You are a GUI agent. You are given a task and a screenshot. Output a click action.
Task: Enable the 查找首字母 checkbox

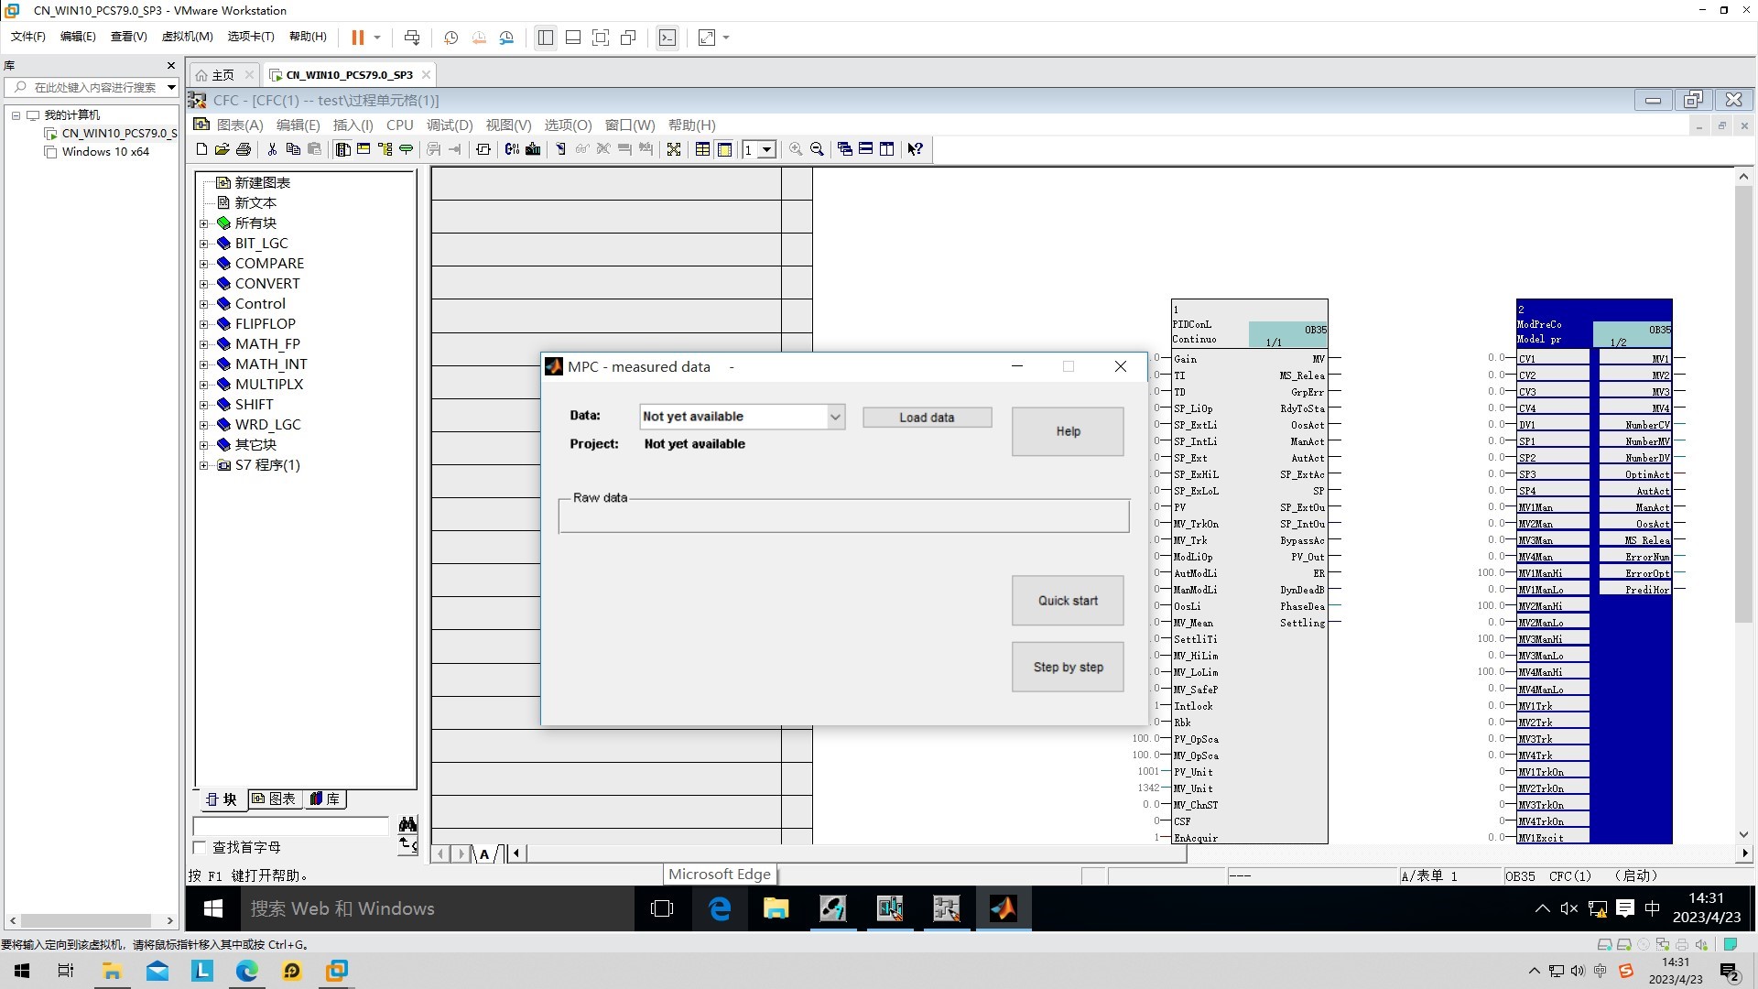tap(201, 848)
